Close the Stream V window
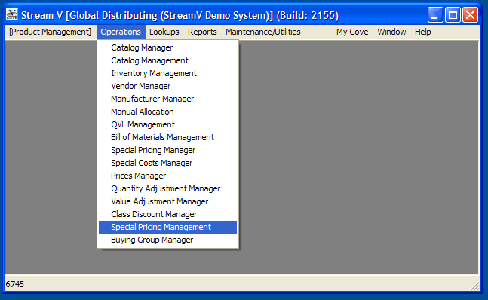This screenshot has width=488, height=300. point(470,14)
